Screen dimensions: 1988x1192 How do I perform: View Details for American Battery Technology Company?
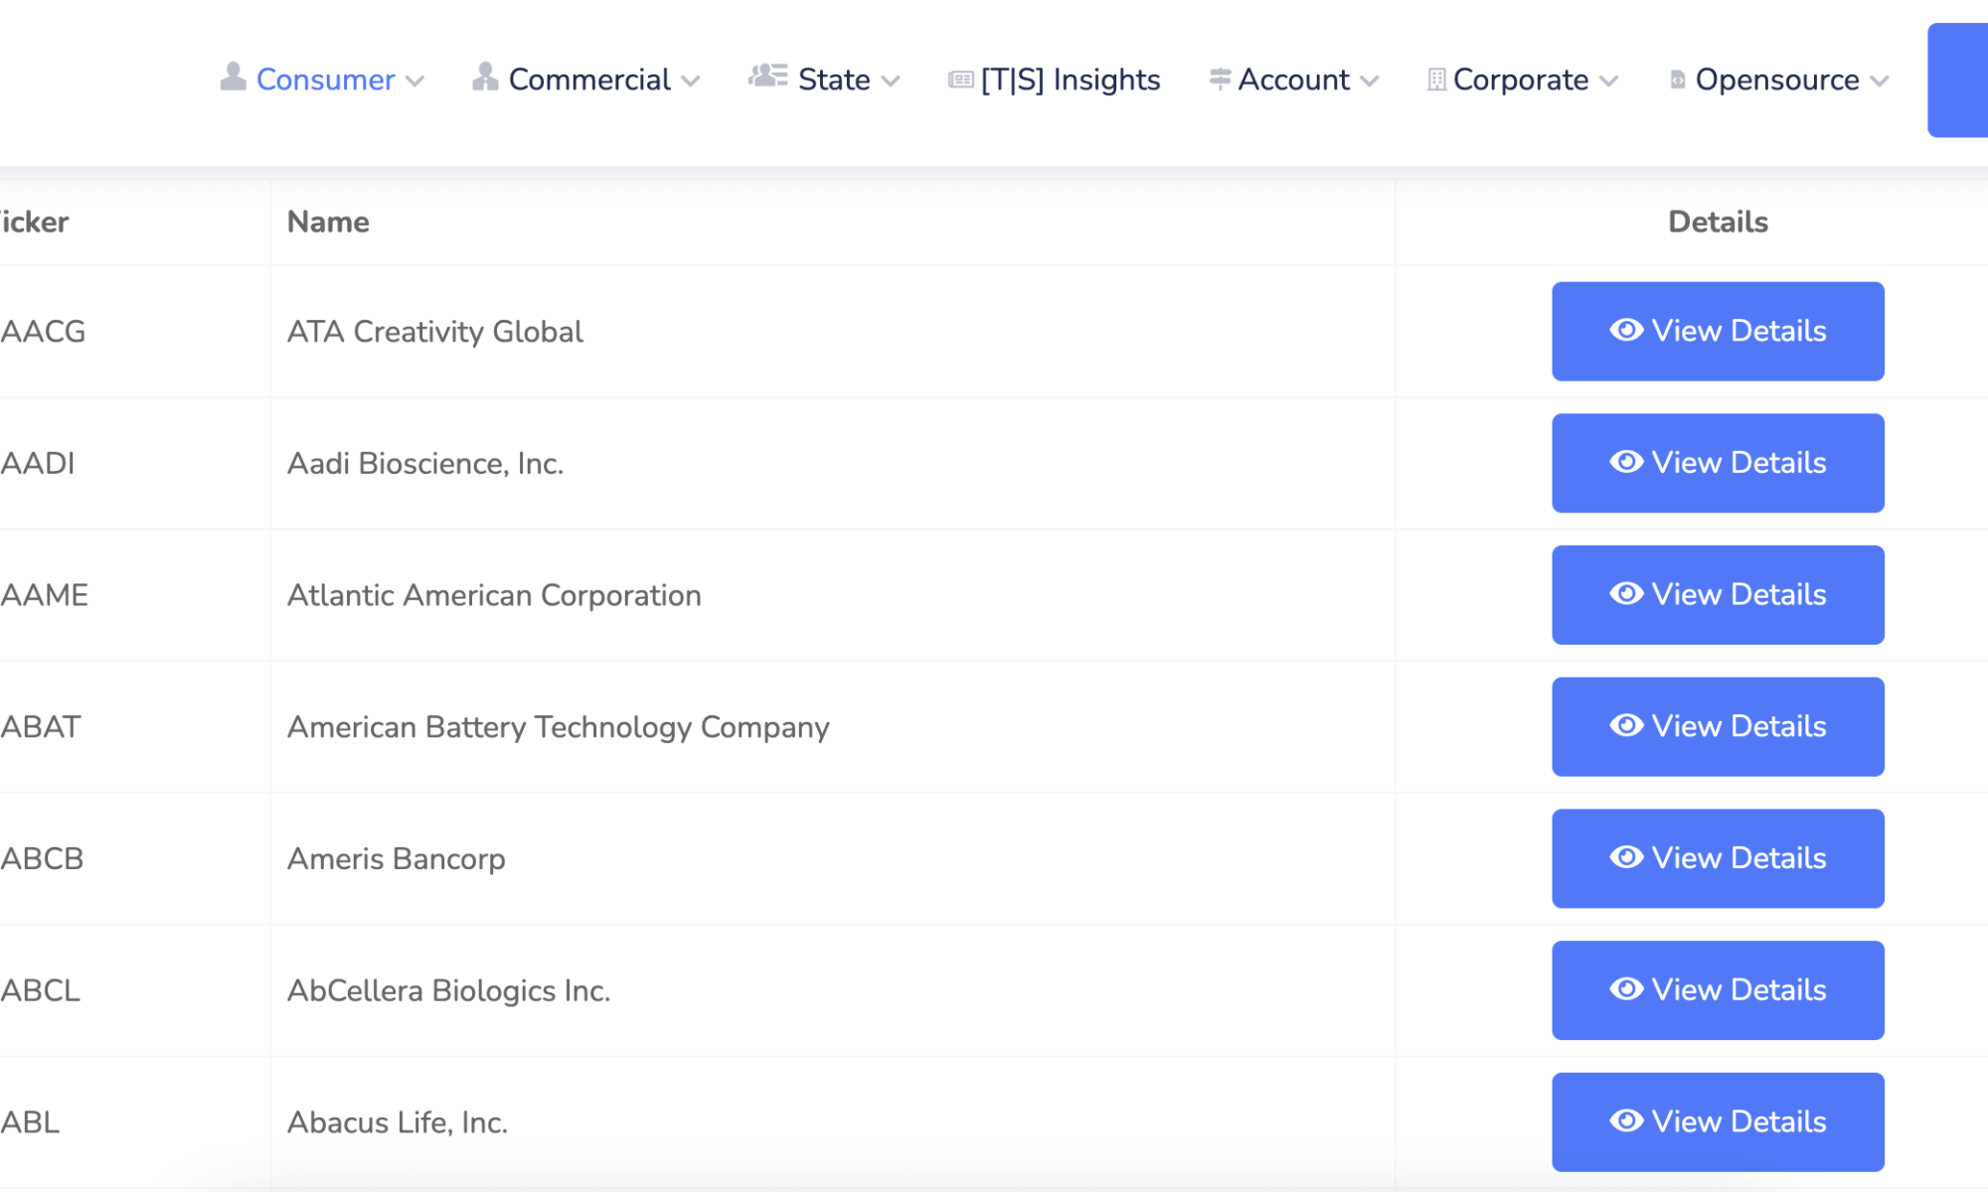1718,727
